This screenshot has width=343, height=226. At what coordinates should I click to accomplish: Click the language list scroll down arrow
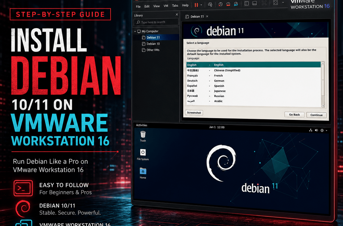[x=323, y=106]
